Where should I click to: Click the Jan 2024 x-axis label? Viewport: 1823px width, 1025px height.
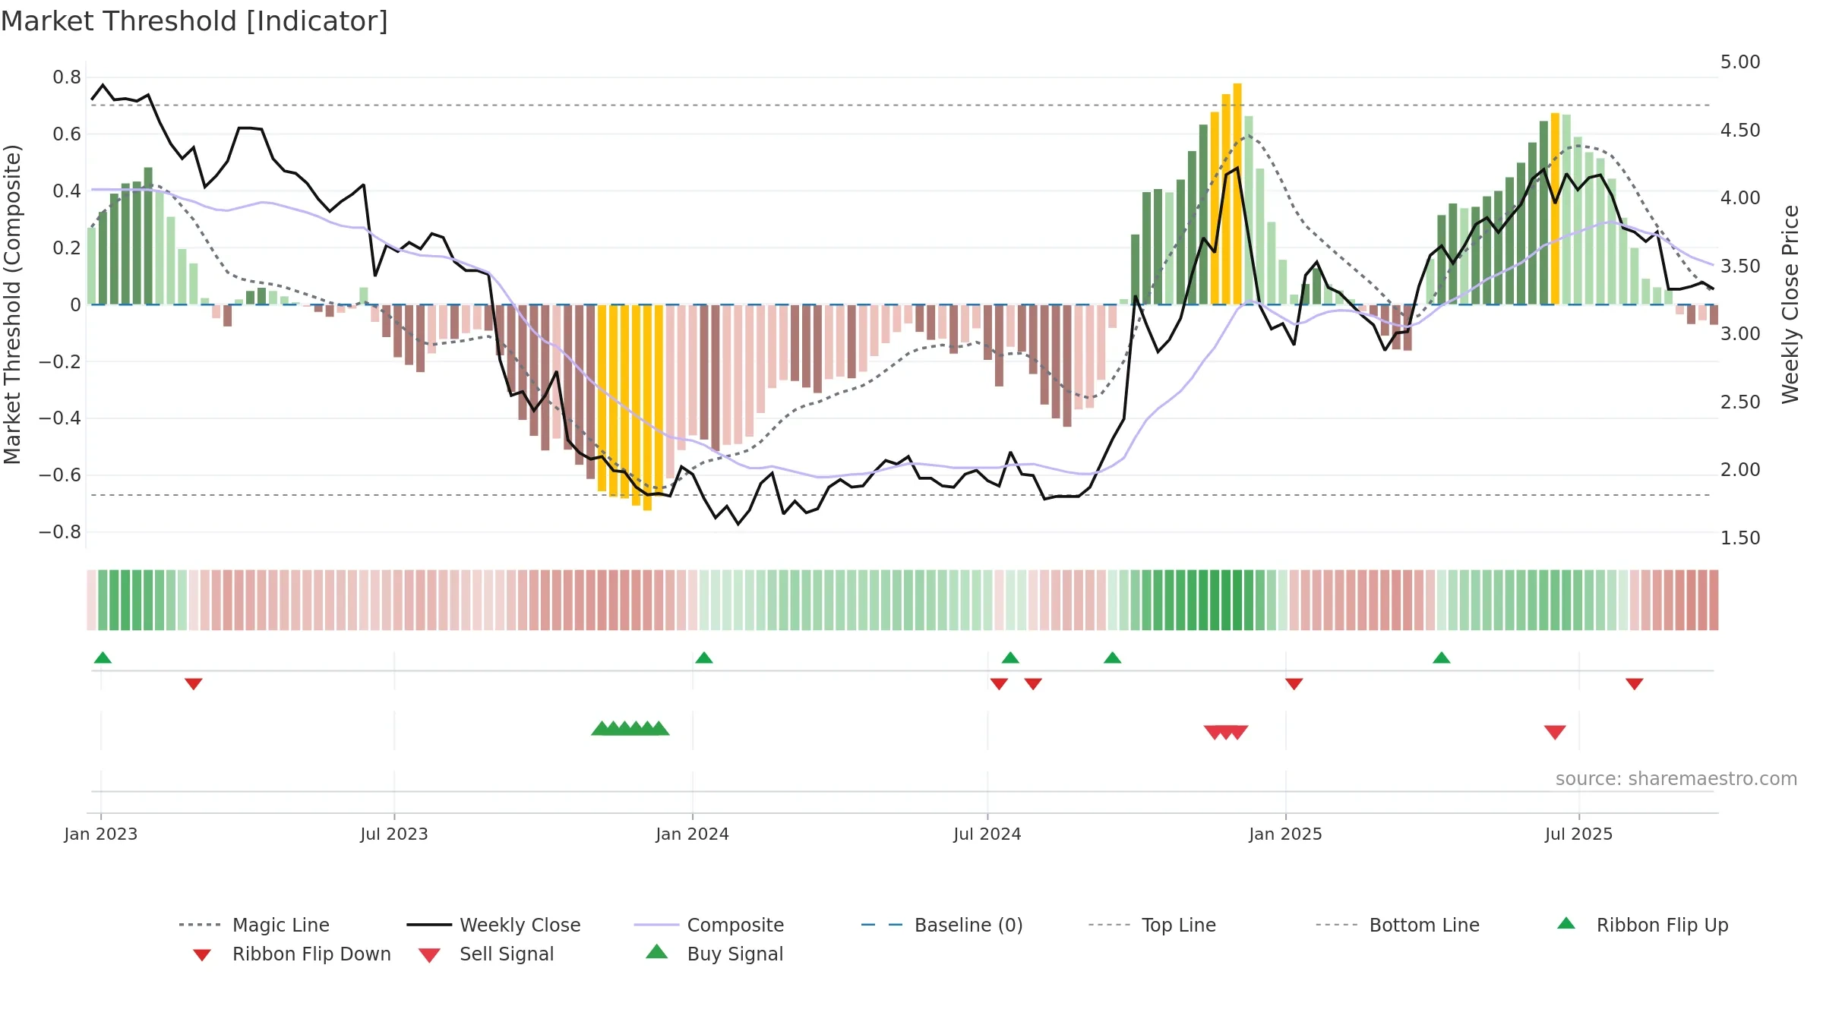click(693, 834)
